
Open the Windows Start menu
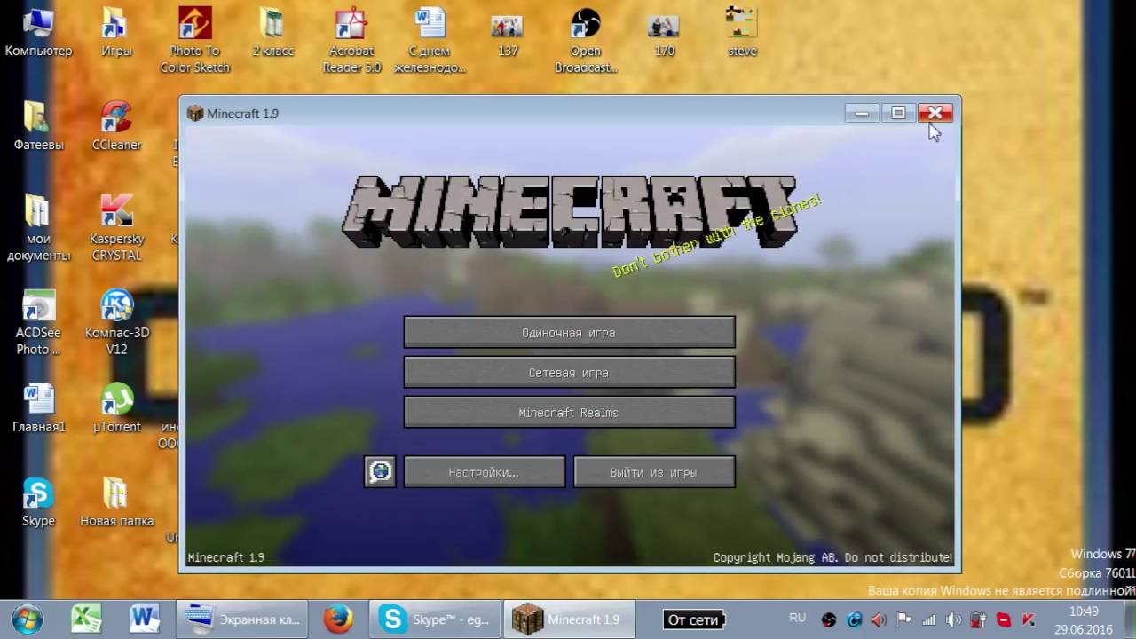click(27, 619)
